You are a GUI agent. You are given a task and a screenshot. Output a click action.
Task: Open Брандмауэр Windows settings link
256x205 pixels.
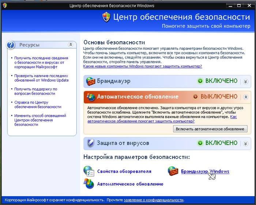[205, 171]
